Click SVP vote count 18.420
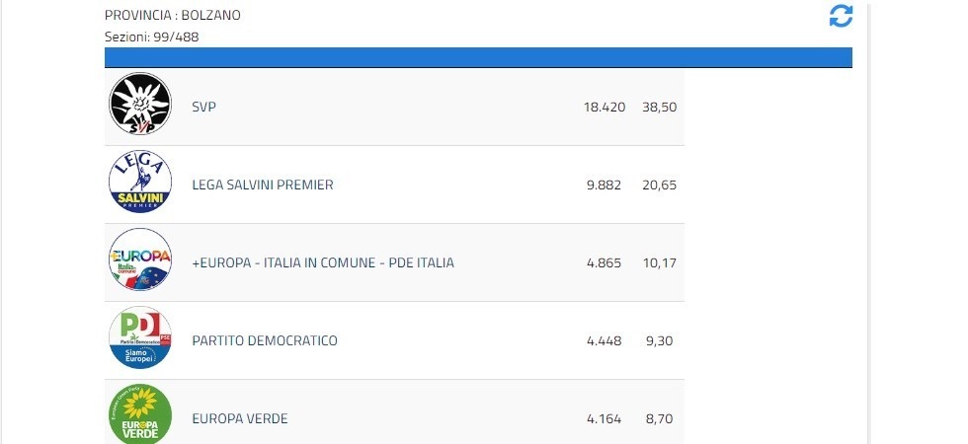 [605, 107]
